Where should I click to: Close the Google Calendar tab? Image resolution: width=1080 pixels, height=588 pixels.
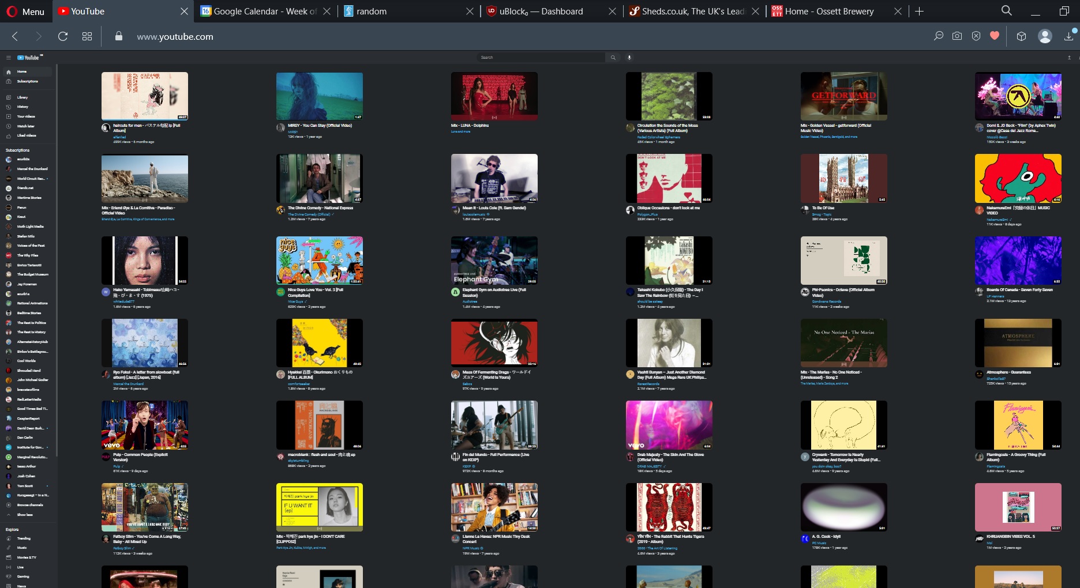(327, 11)
